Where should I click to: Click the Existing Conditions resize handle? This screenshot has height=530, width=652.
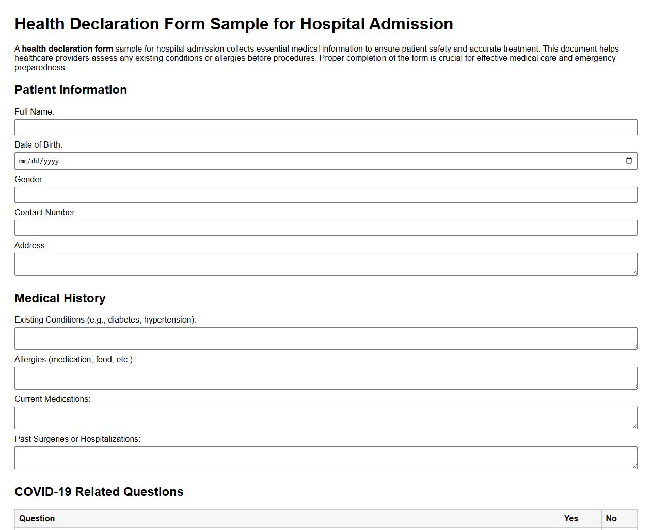point(634,347)
